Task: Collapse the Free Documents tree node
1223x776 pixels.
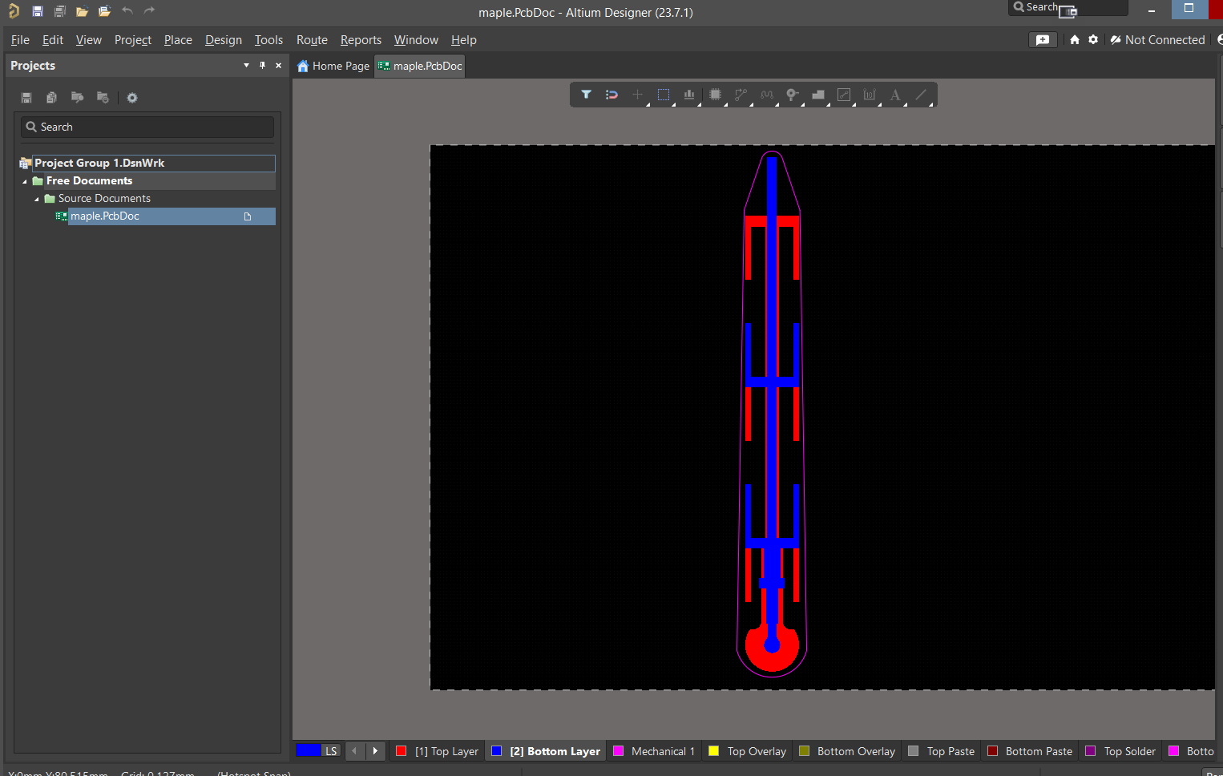Action: [x=25, y=181]
